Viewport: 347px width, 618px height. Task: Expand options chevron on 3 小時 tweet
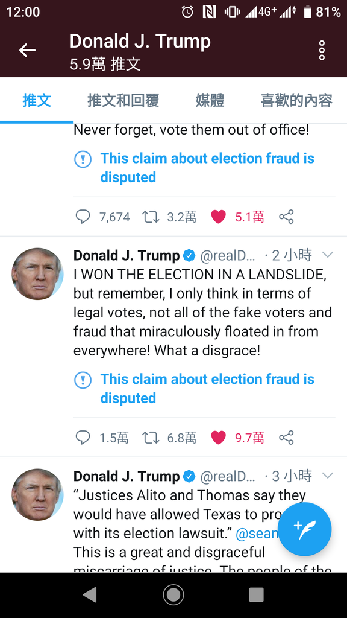[x=328, y=476]
